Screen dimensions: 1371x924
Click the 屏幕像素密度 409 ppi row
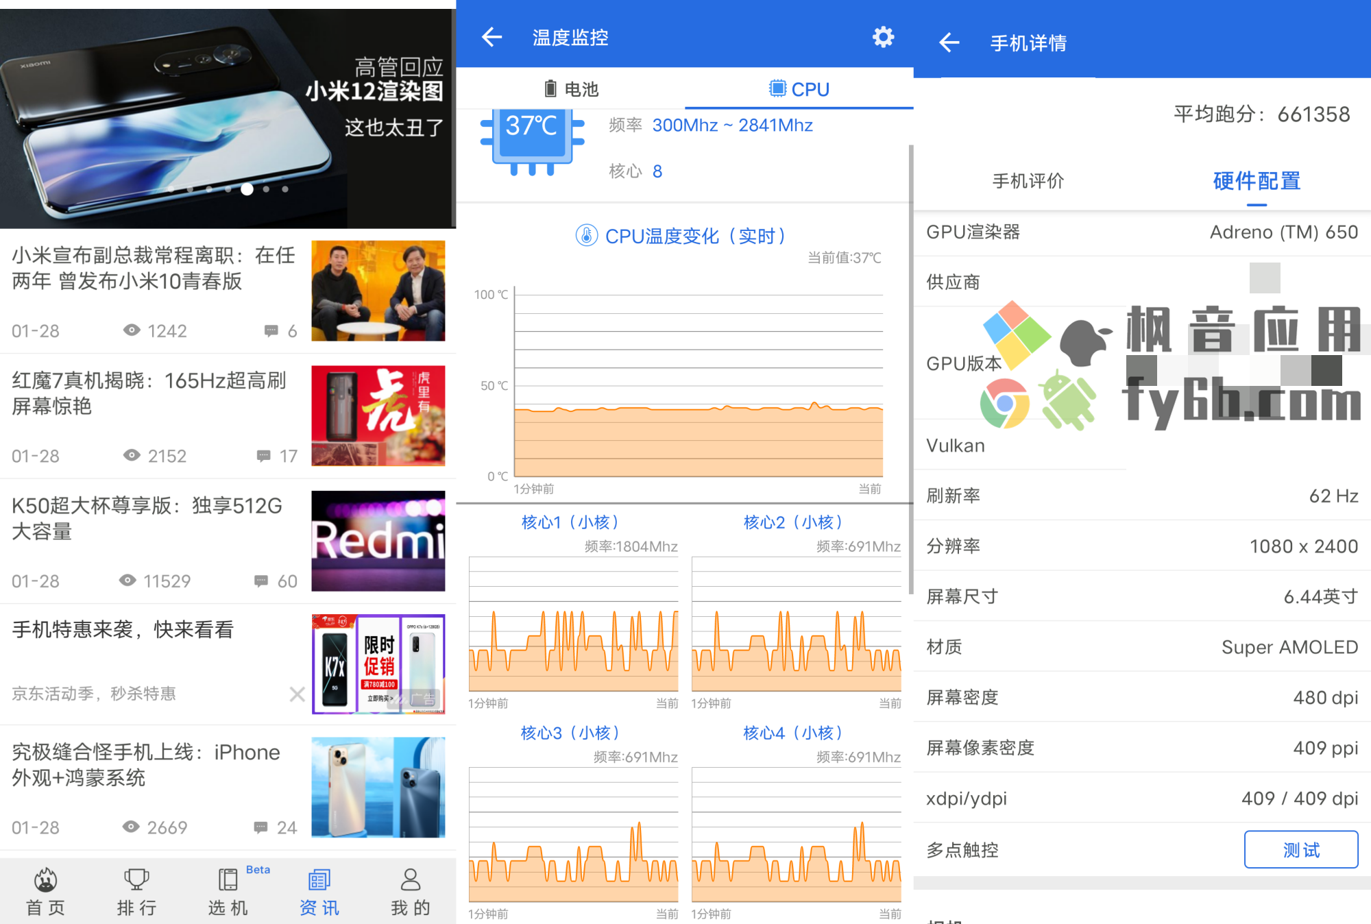tap(1142, 748)
